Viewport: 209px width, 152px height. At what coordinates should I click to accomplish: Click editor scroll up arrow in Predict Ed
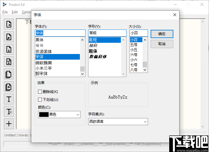[x=203, y=22]
